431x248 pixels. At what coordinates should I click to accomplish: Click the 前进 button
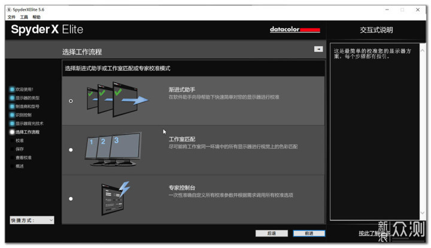[309, 234]
